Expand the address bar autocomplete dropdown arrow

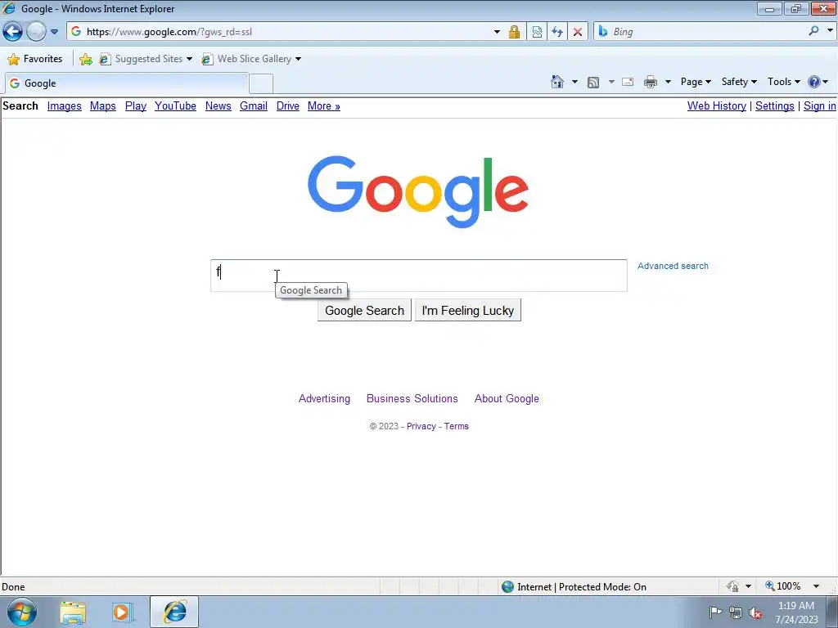point(497,32)
